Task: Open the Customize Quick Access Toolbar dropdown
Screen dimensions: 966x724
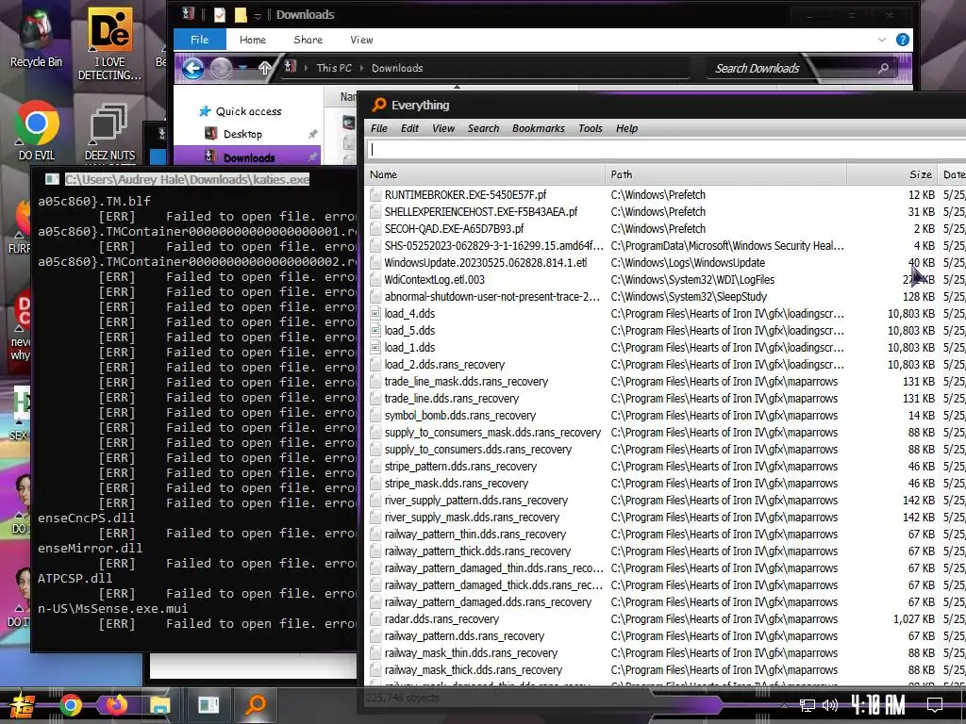Action: point(258,15)
